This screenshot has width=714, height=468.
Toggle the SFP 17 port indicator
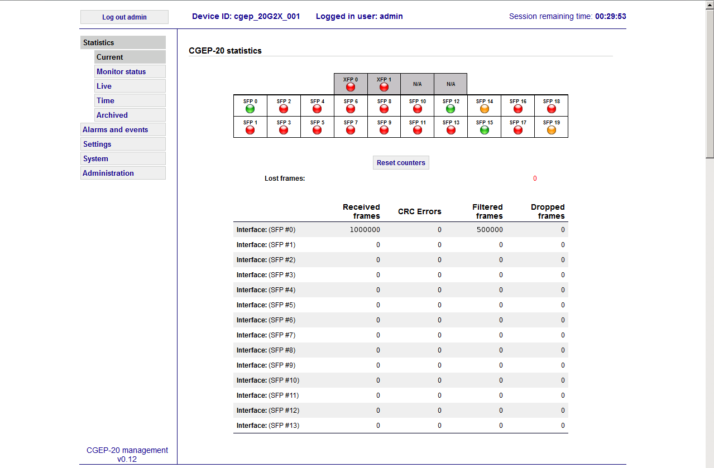point(517,129)
